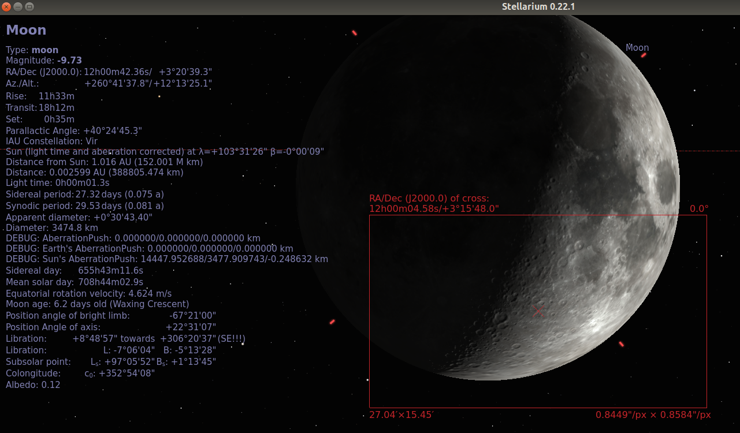The image size is (740, 433).
Task: Click the Magnitude -9.73 info line
Action: pyautogui.click(x=44, y=61)
